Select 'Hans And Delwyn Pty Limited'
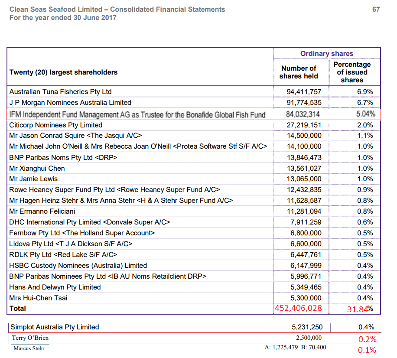397x358 pixels. [55, 287]
